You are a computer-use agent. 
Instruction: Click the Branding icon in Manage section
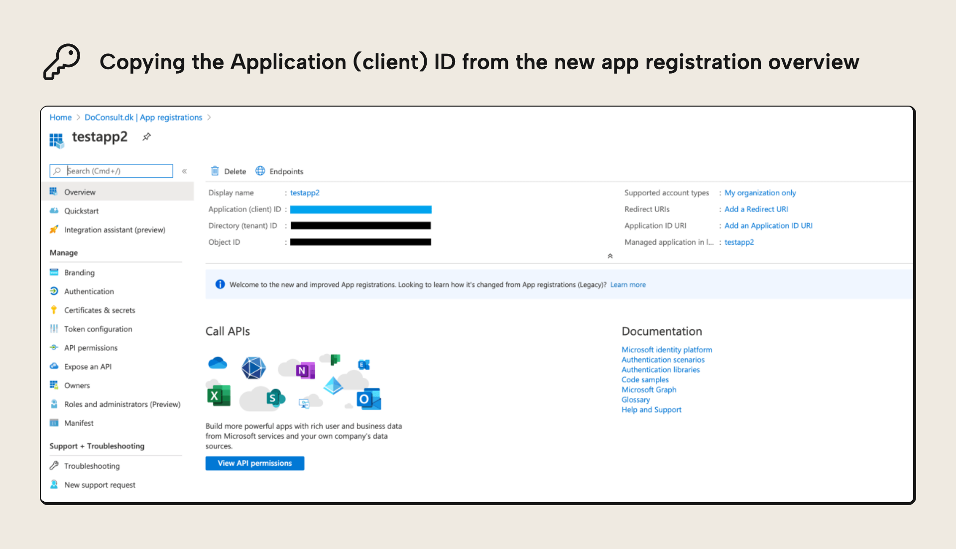pyautogui.click(x=54, y=272)
